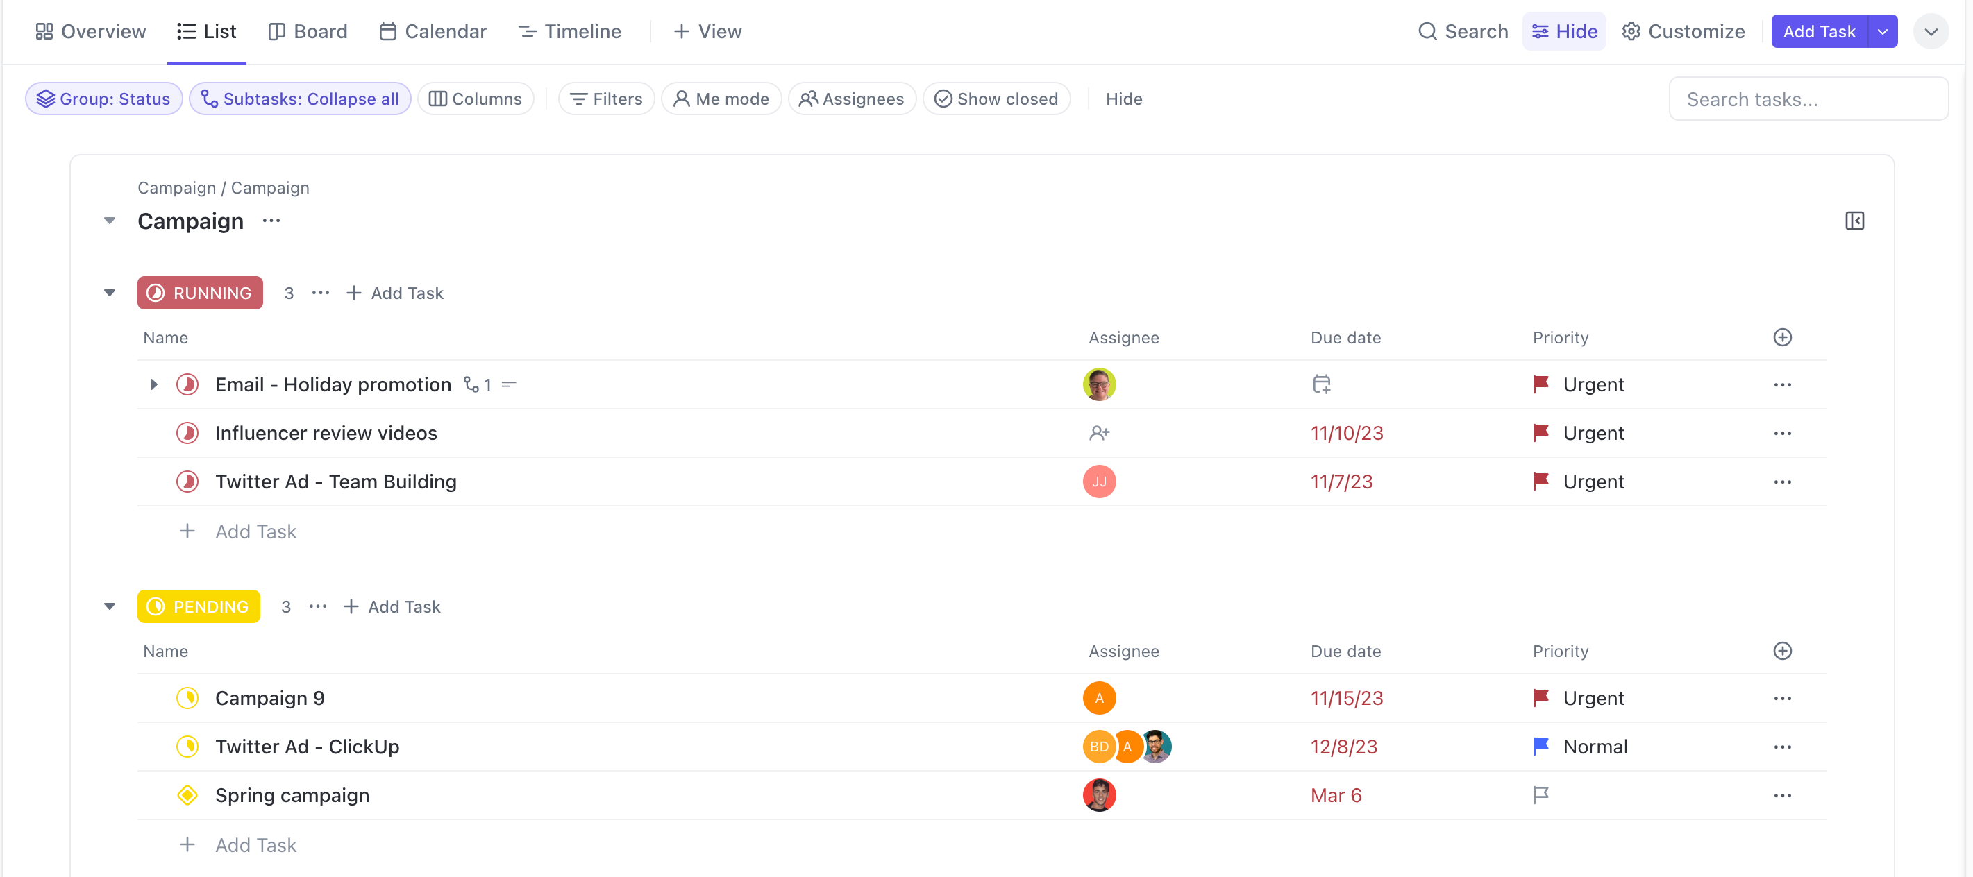
Task: Expand subtasks of Email - Holiday promotion
Action: (x=153, y=384)
